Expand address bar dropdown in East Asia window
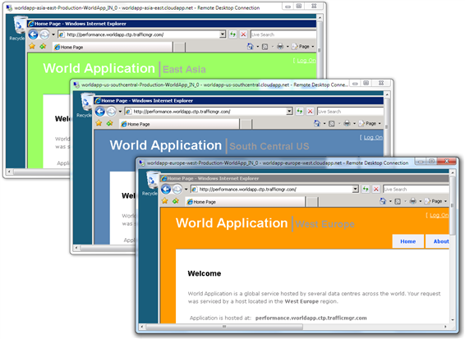This screenshot has width=465, height=339. (x=223, y=34)
